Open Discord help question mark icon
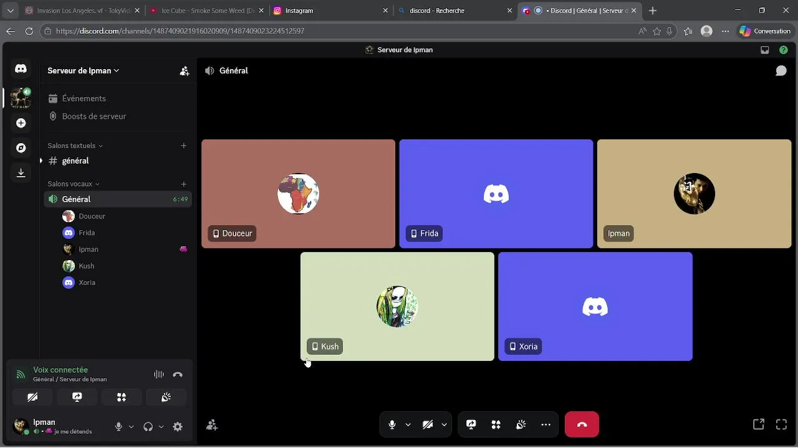The image size is (798, 448). click(784, 50)
